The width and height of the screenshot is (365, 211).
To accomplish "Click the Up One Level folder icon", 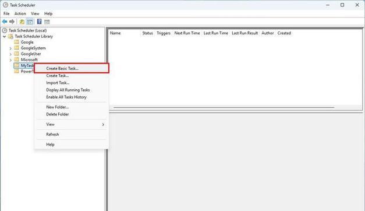I will tap(22, 22).
